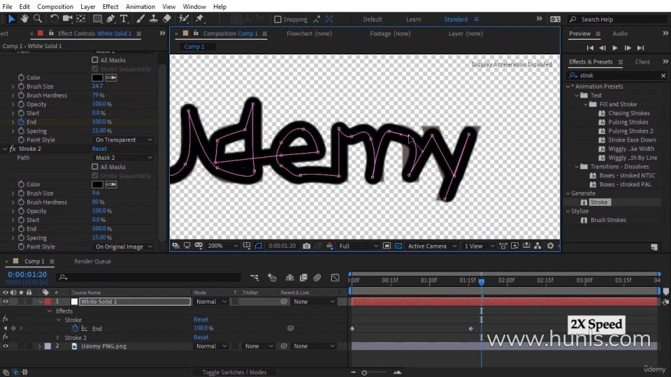671x377 pixels.
Task: Select the Rotation tool
Action: pyautogui.click(x=54, y=19)
